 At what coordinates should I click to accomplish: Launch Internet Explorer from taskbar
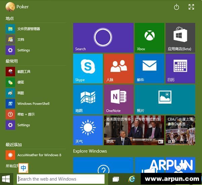click(x=132, y=179)
